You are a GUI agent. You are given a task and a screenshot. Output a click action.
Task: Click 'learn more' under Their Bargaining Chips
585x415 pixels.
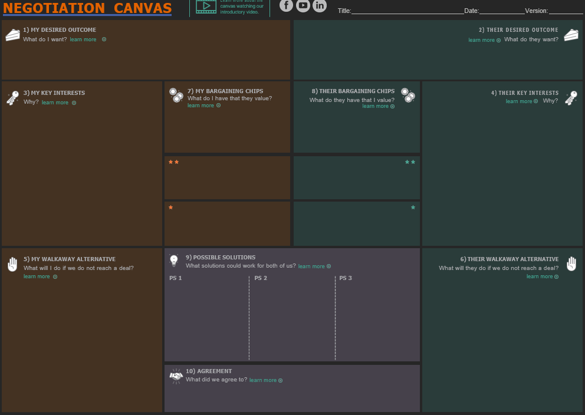375,106
